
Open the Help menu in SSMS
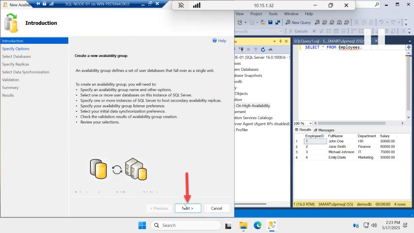[x=309, y=14]
